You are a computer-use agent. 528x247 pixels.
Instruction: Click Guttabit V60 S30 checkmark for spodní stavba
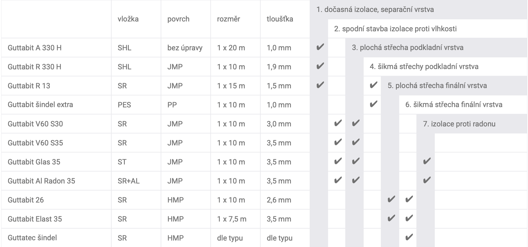(338, 123)
